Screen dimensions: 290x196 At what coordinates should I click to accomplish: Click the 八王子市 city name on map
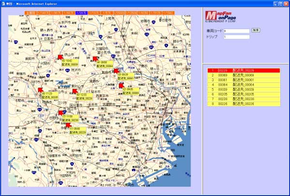[x=30, y=122]
